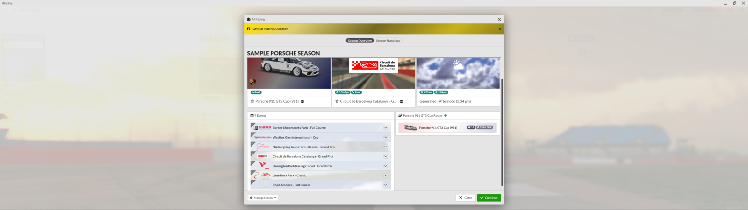The width and height of the screenshot is (748, 210).
Task: Click the Porsche car thumbnail image
Action: [289, 73]
